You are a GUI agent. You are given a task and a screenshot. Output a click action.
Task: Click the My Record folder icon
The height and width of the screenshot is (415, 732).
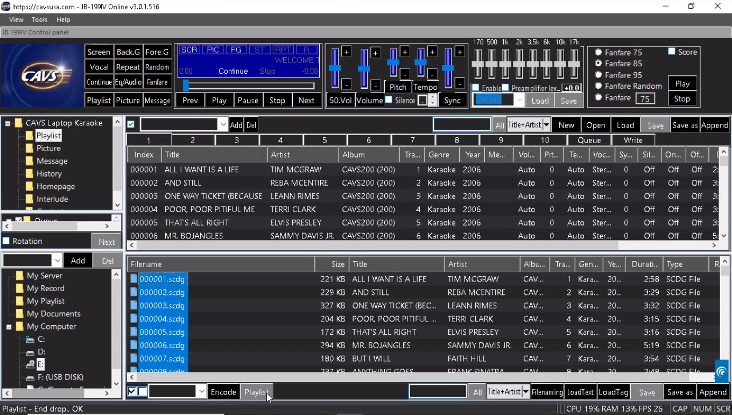coord(20,289)
